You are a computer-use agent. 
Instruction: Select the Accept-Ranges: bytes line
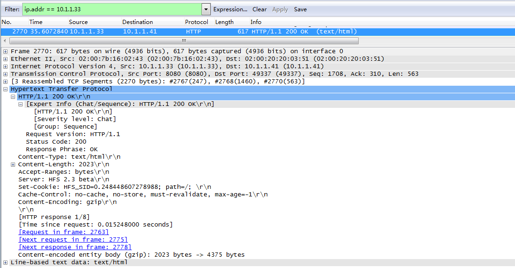(x=64, y=171)
